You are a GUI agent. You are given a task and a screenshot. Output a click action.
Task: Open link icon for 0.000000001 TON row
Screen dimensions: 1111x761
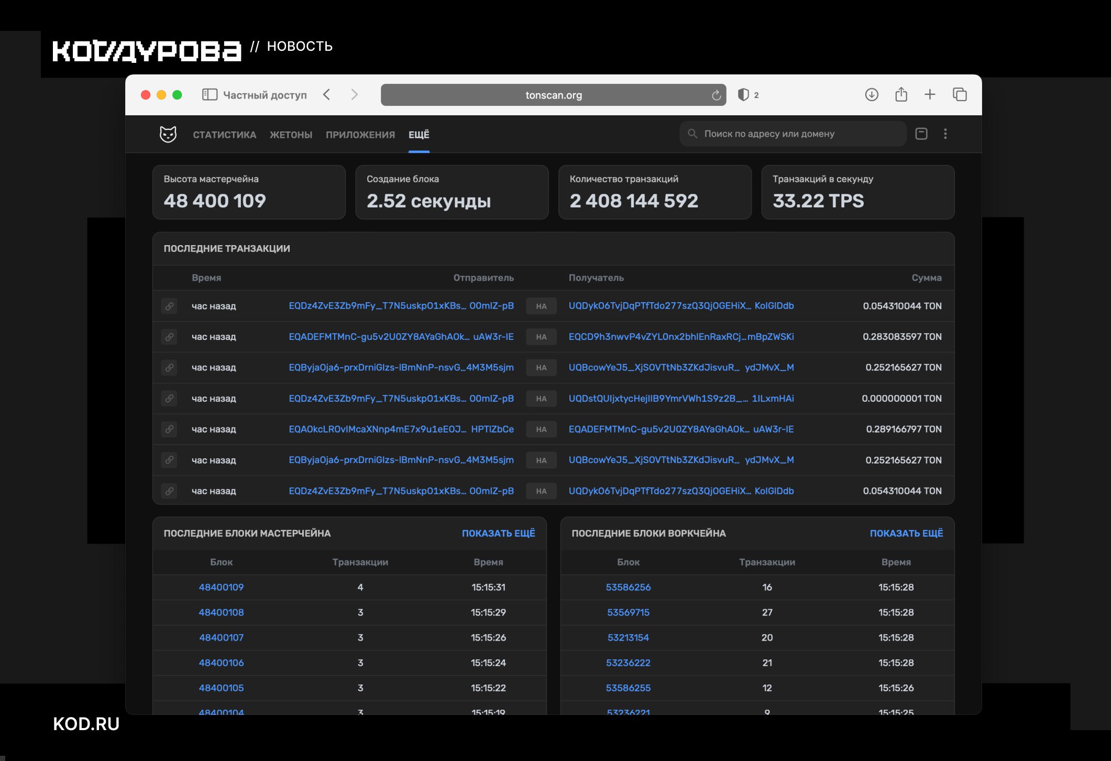coord(169,399)
